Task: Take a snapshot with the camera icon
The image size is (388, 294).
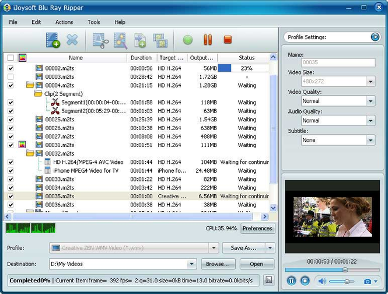Action: (x=368, y=281)
